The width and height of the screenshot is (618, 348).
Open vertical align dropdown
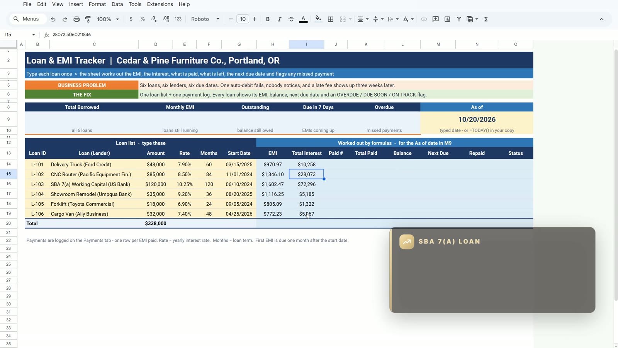[x=378, y=19]
